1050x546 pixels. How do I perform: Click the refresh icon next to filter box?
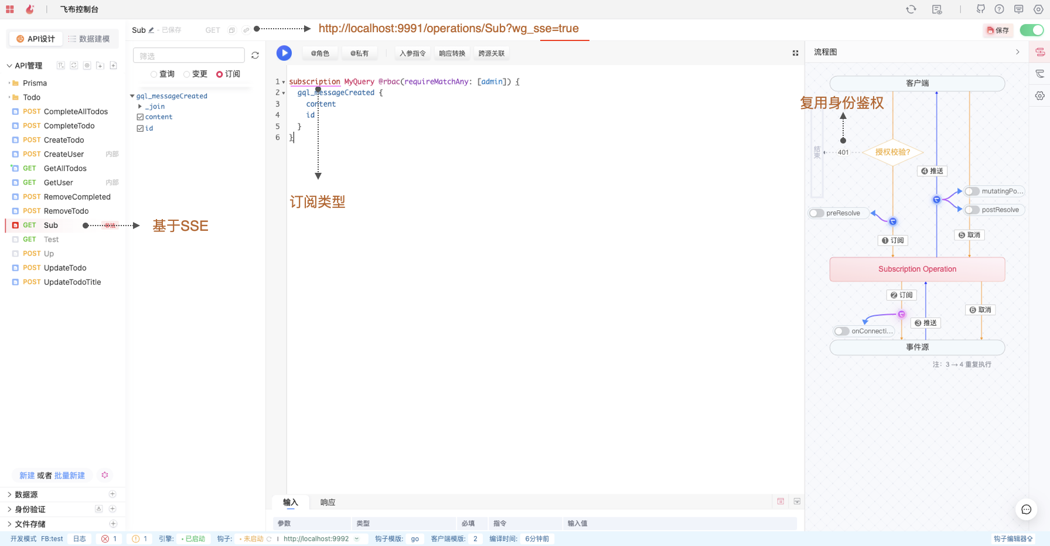pyautogui.click(x=255, y=56)
